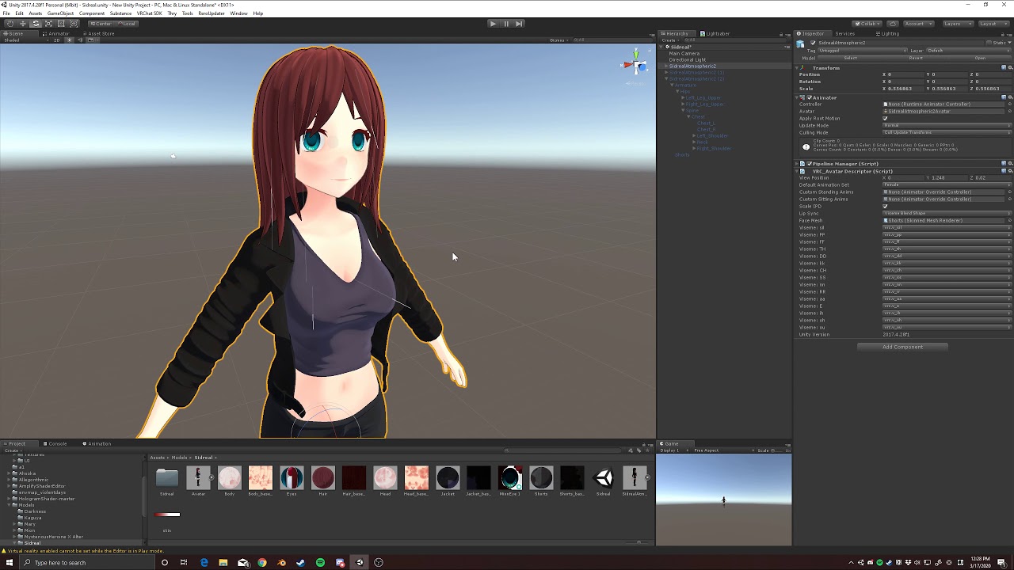Select the Hand tool in the toolbar
This screenshot has height=570, width=1014.
point(10,24)
